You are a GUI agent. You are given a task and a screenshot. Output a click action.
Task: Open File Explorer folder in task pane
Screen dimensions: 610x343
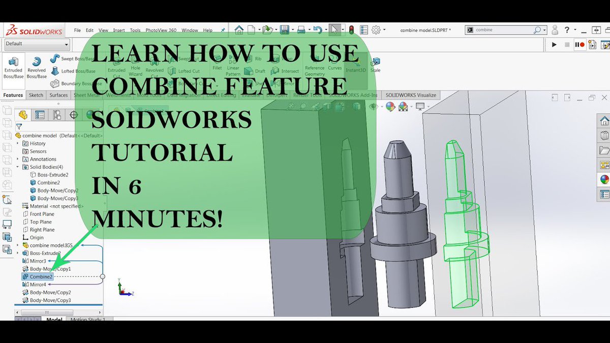(x=604, y=150)
